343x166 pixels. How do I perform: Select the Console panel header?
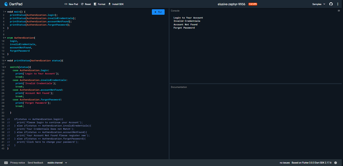[175, 11]
